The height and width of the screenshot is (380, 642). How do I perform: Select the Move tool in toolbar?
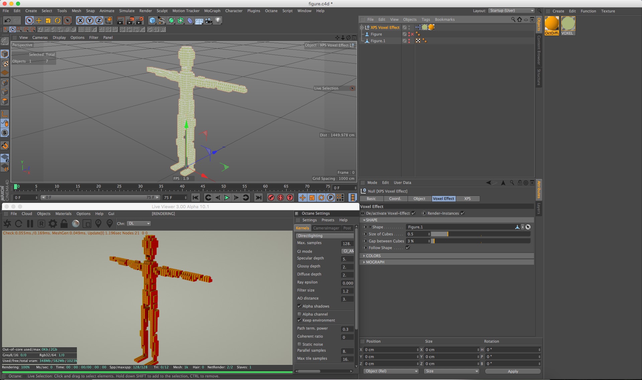pos(39,21)
